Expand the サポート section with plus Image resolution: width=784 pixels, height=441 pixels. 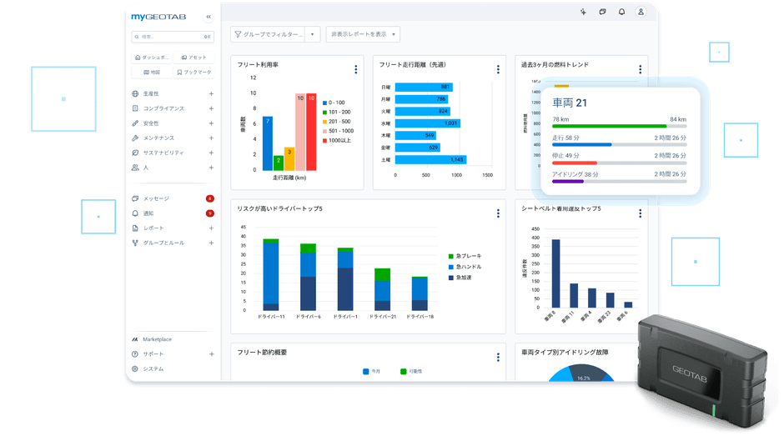pos(211,354)
